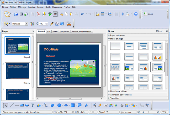
Task: Click the Print icon in the toolbar
Action: coord(44,14)
